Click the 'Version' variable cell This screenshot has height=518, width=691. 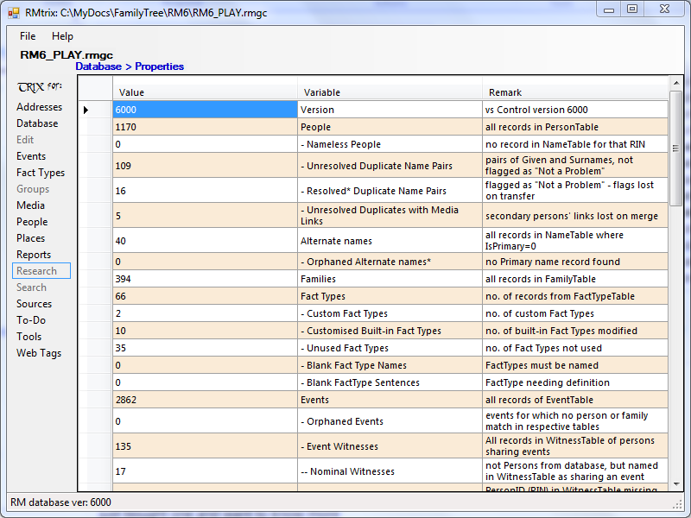pos(390,110)
